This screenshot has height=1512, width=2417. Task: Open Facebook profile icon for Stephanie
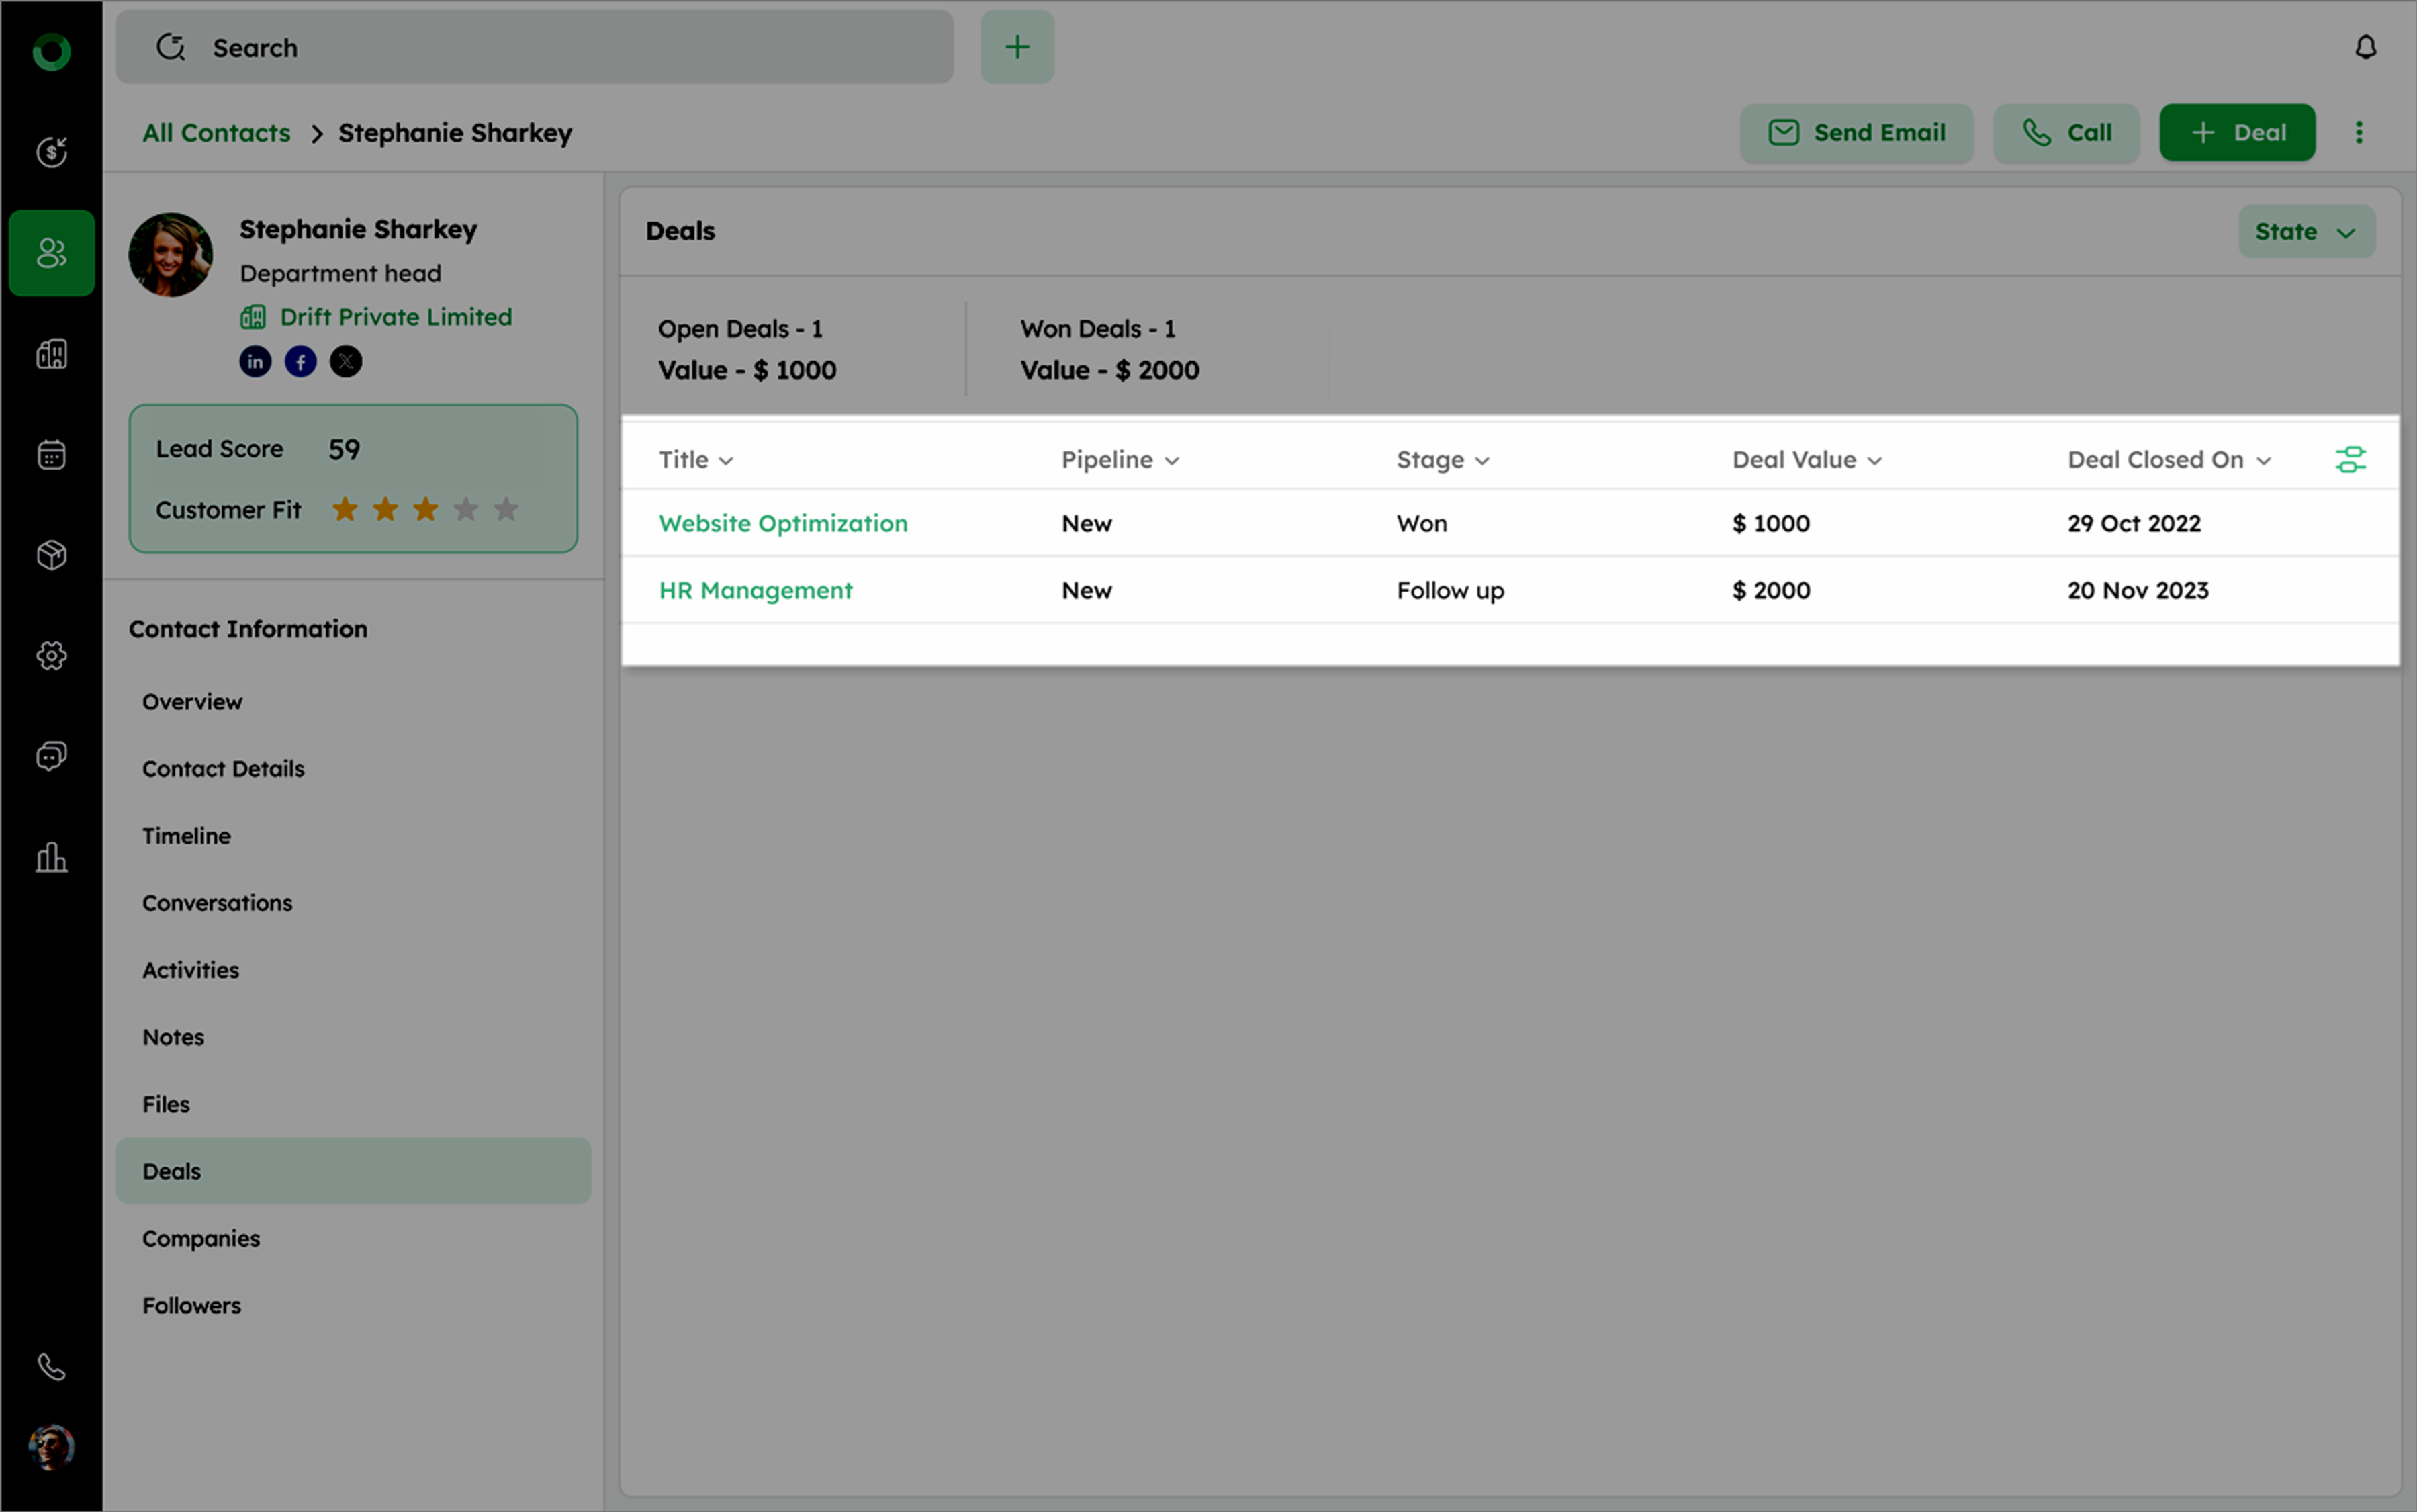(301, 362)
